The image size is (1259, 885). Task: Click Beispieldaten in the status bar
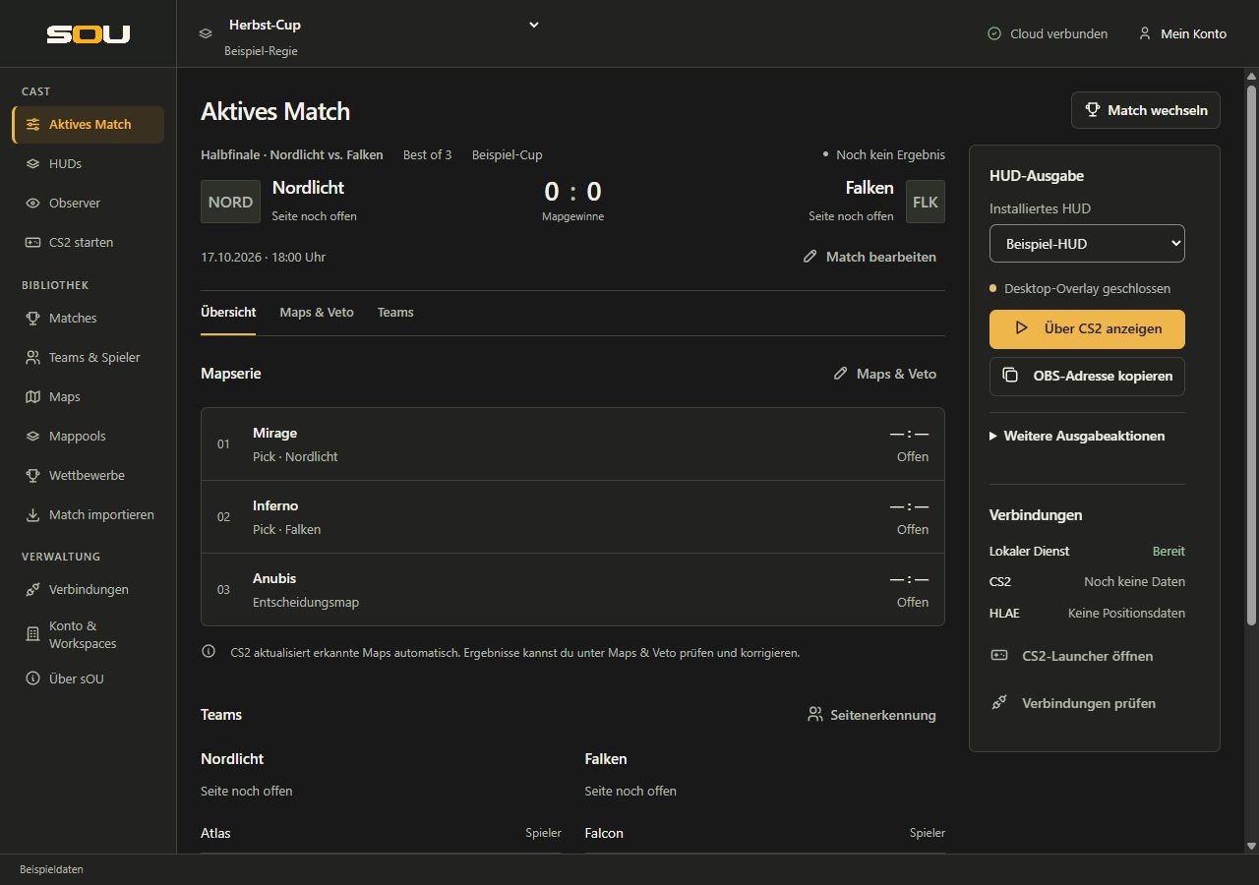point(51,869)
